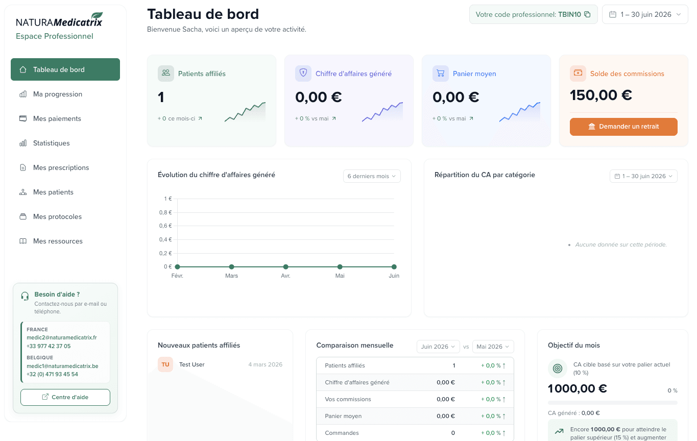Screen dimensions: 697x441
Task: Click the Chiffre d'affaires shield icon
Action: pyautogui.click(x=303, y=73)
